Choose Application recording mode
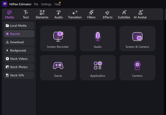Image resolution: width=166 pixels, height=115 pixels. pos(98,67)
